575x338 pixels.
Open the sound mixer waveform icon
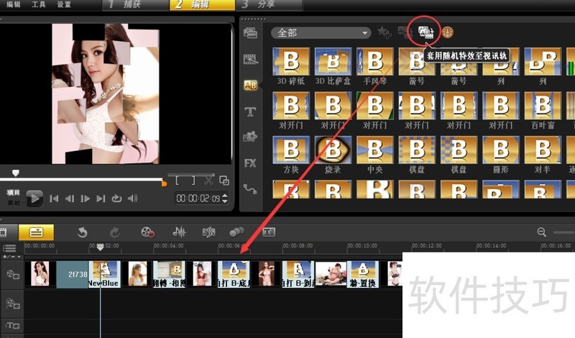tap(178, 232)
